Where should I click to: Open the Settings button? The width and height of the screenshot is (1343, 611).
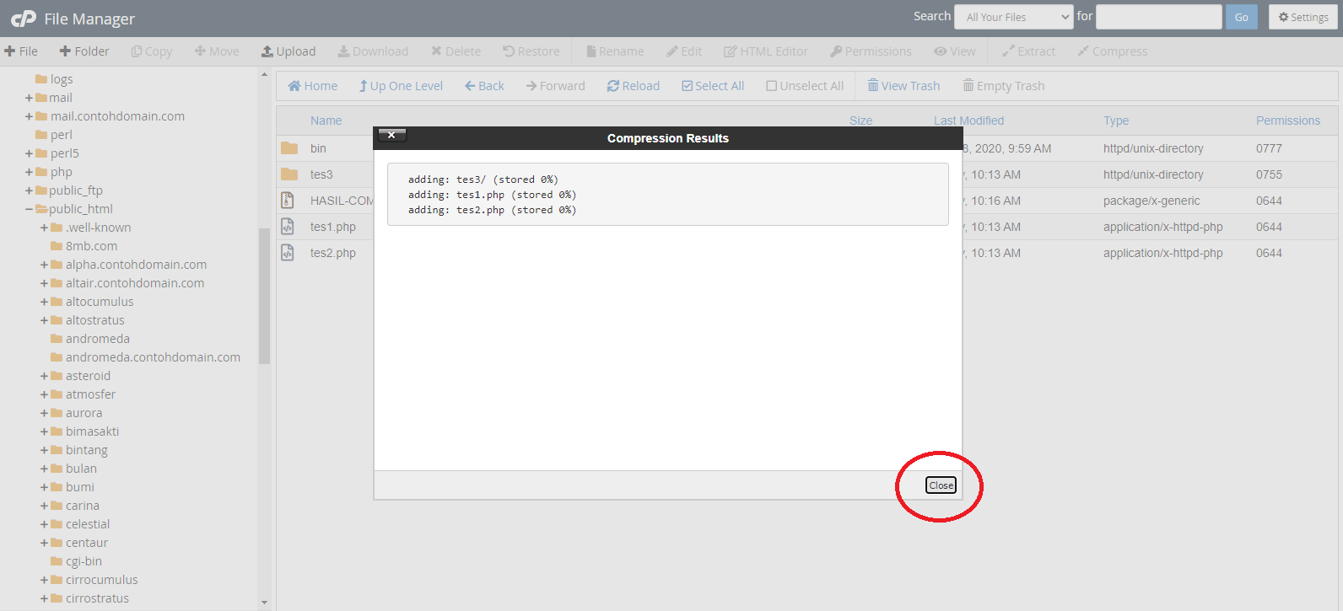1303,17
